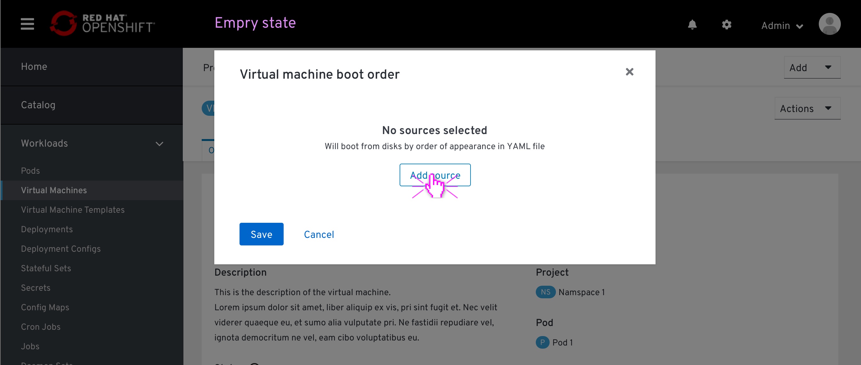Click the Pods sidebar item

point(30,171)
